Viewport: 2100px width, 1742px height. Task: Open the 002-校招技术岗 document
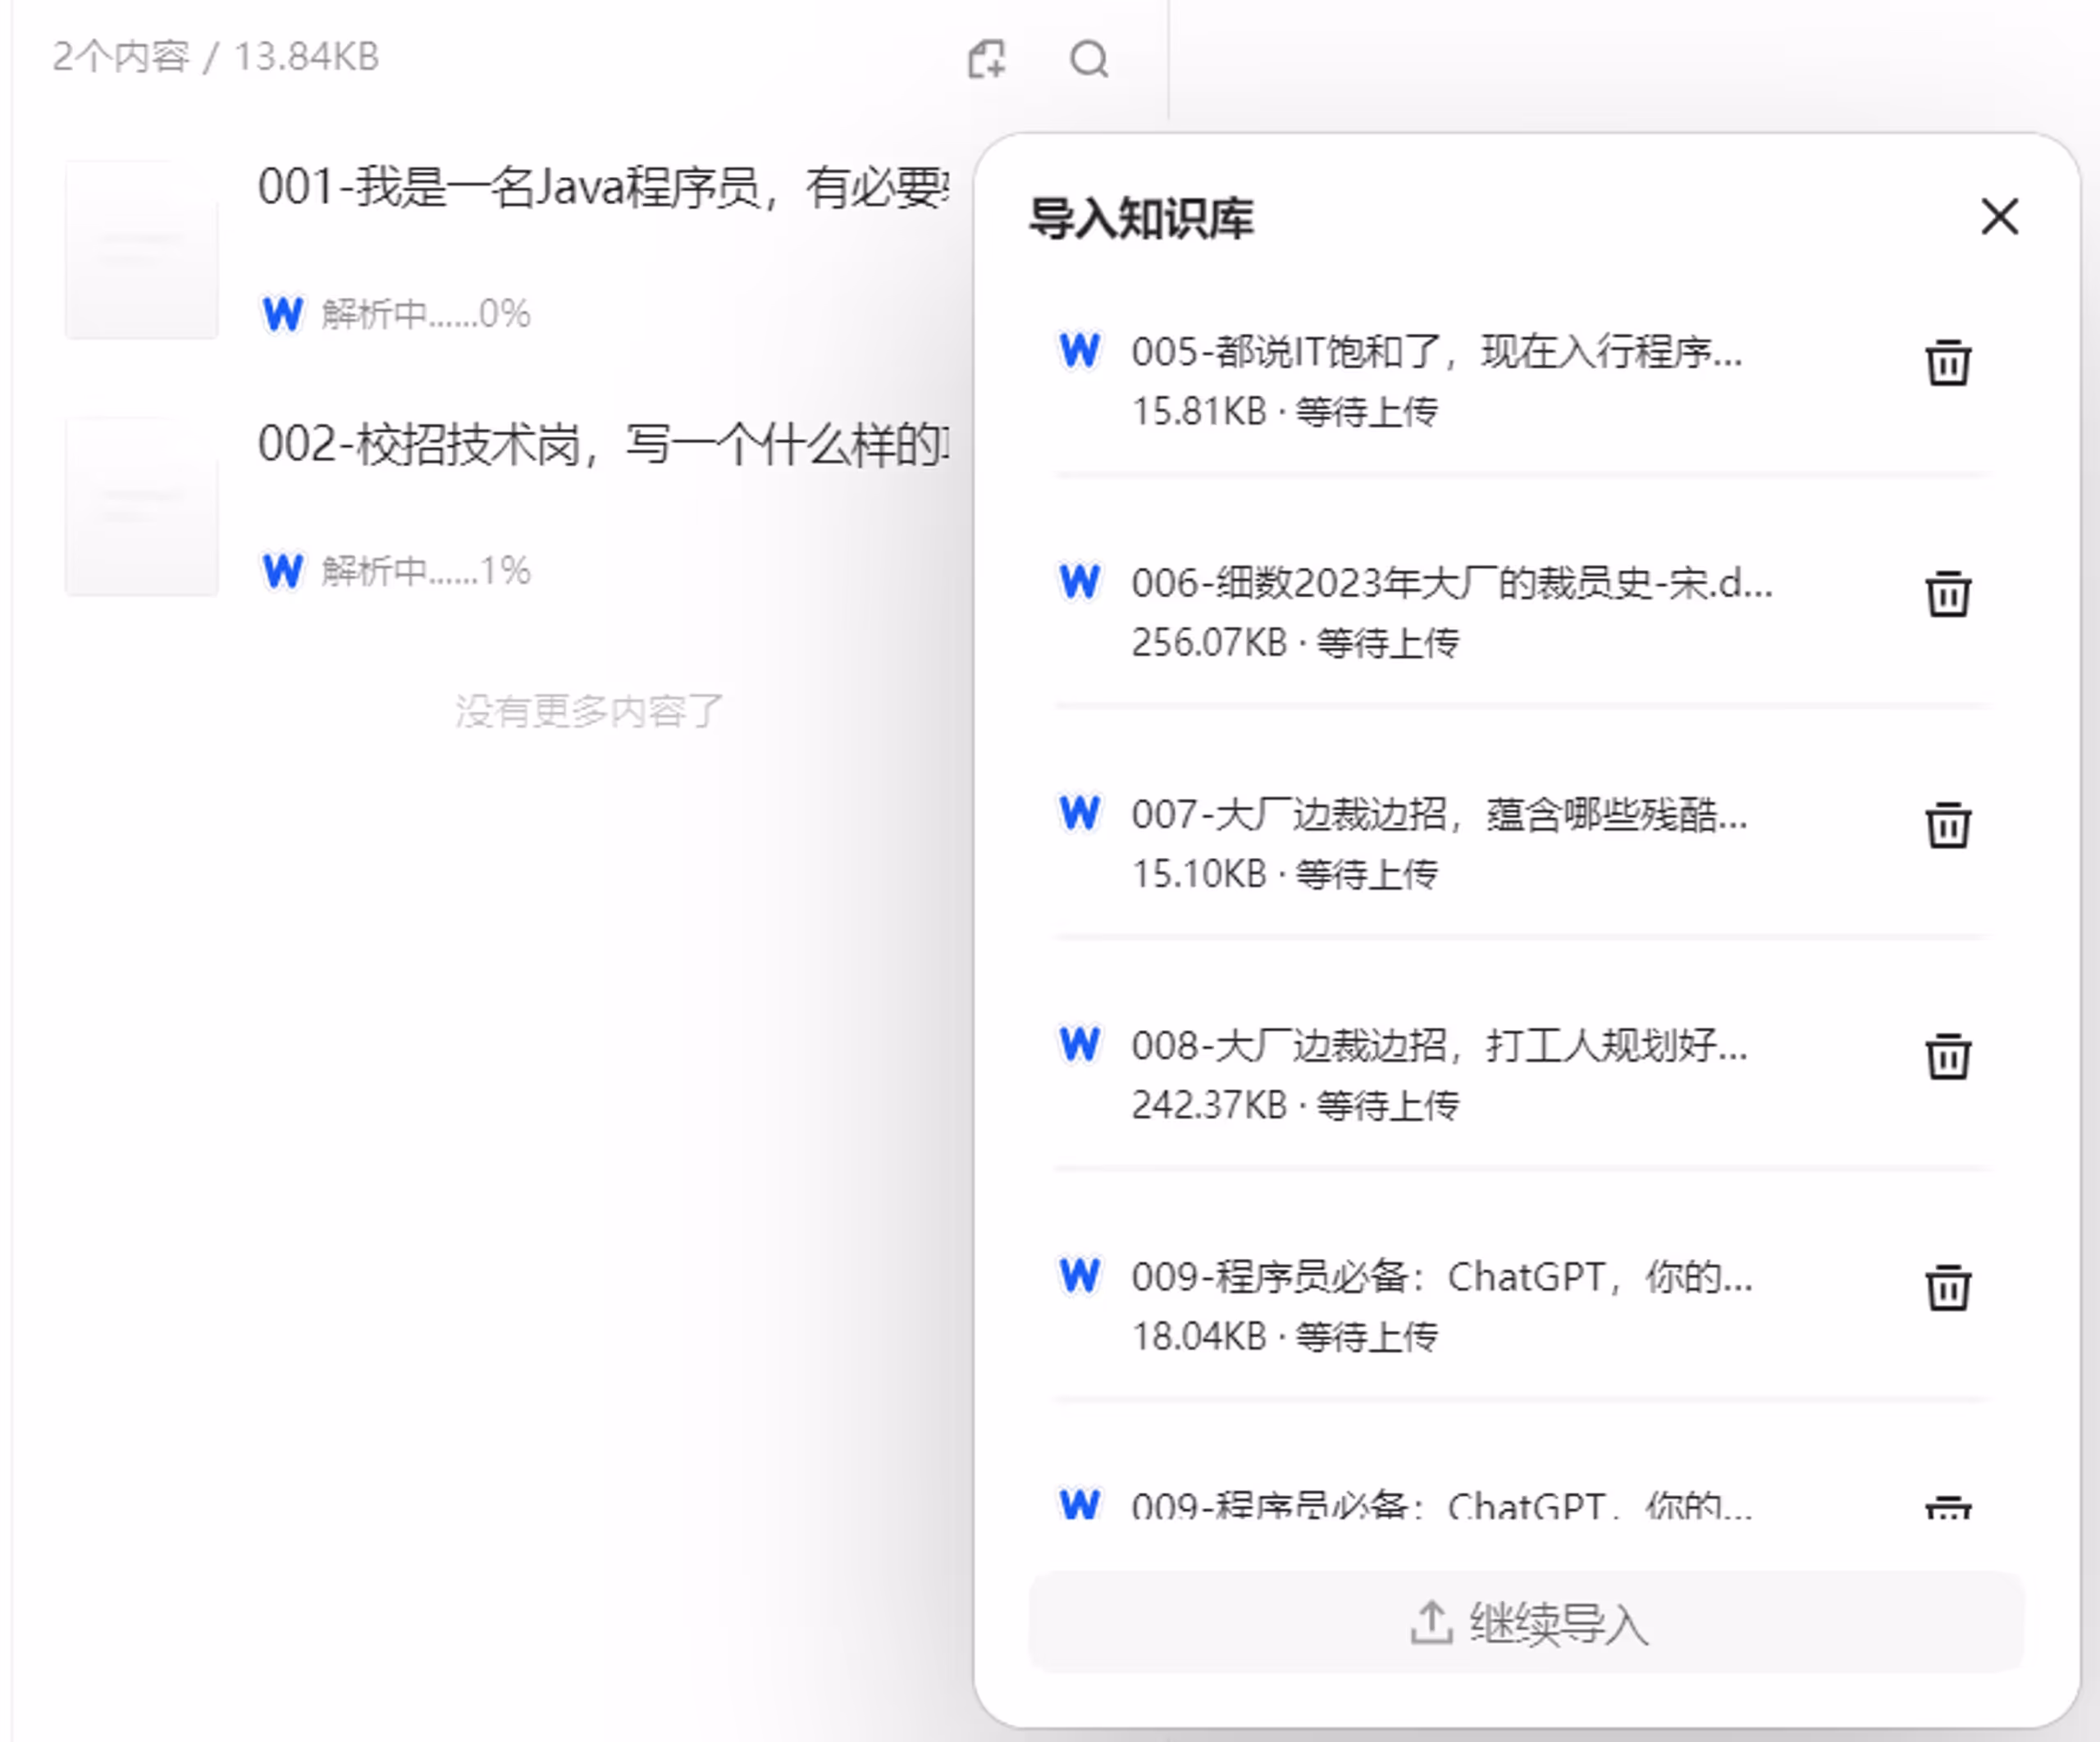click(x=603, y=445)
